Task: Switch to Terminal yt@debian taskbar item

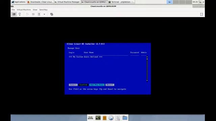Action: [122, 2]
